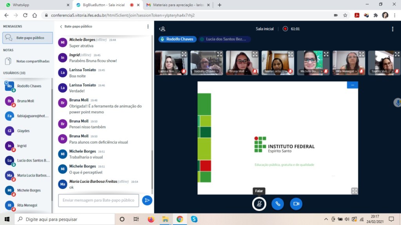This screenshot has width=401, height=225.
Task: Click the send message arrow button
Action: [147, 200]
